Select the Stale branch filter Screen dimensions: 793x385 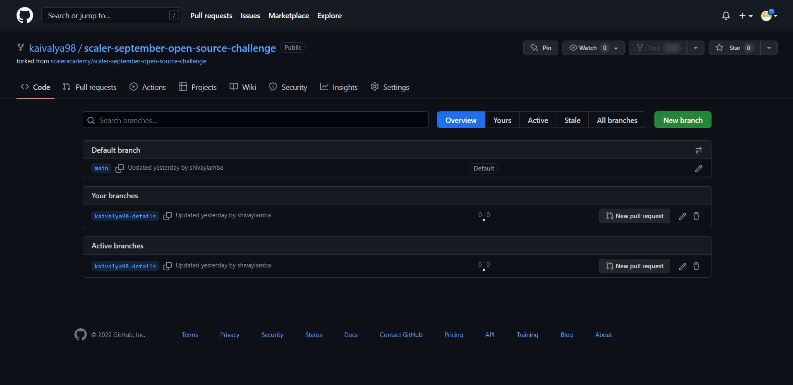tap(573, 120)
